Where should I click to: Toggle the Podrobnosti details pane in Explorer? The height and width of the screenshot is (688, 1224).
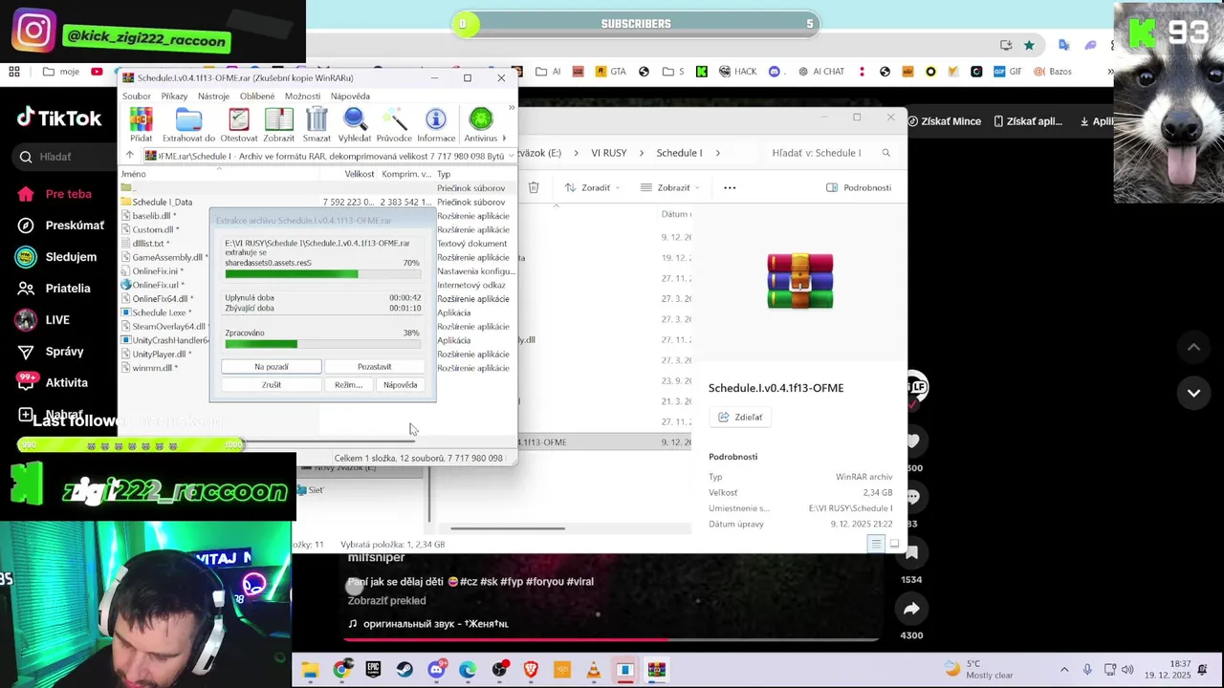(x=859, y=187)
